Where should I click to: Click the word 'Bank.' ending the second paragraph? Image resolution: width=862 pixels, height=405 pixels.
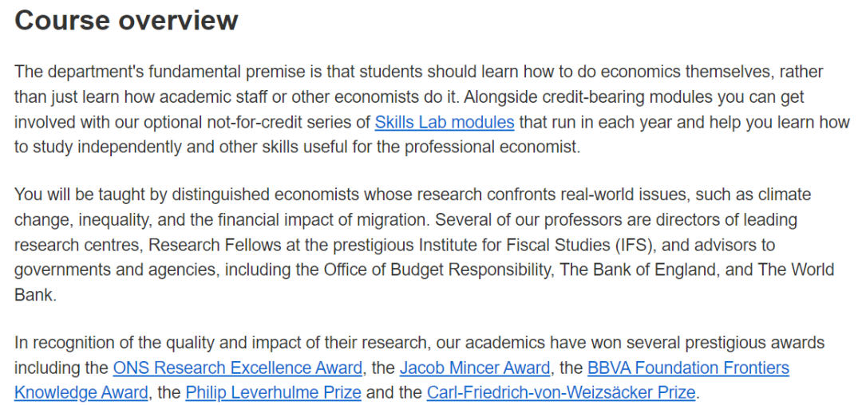[35, 295]
